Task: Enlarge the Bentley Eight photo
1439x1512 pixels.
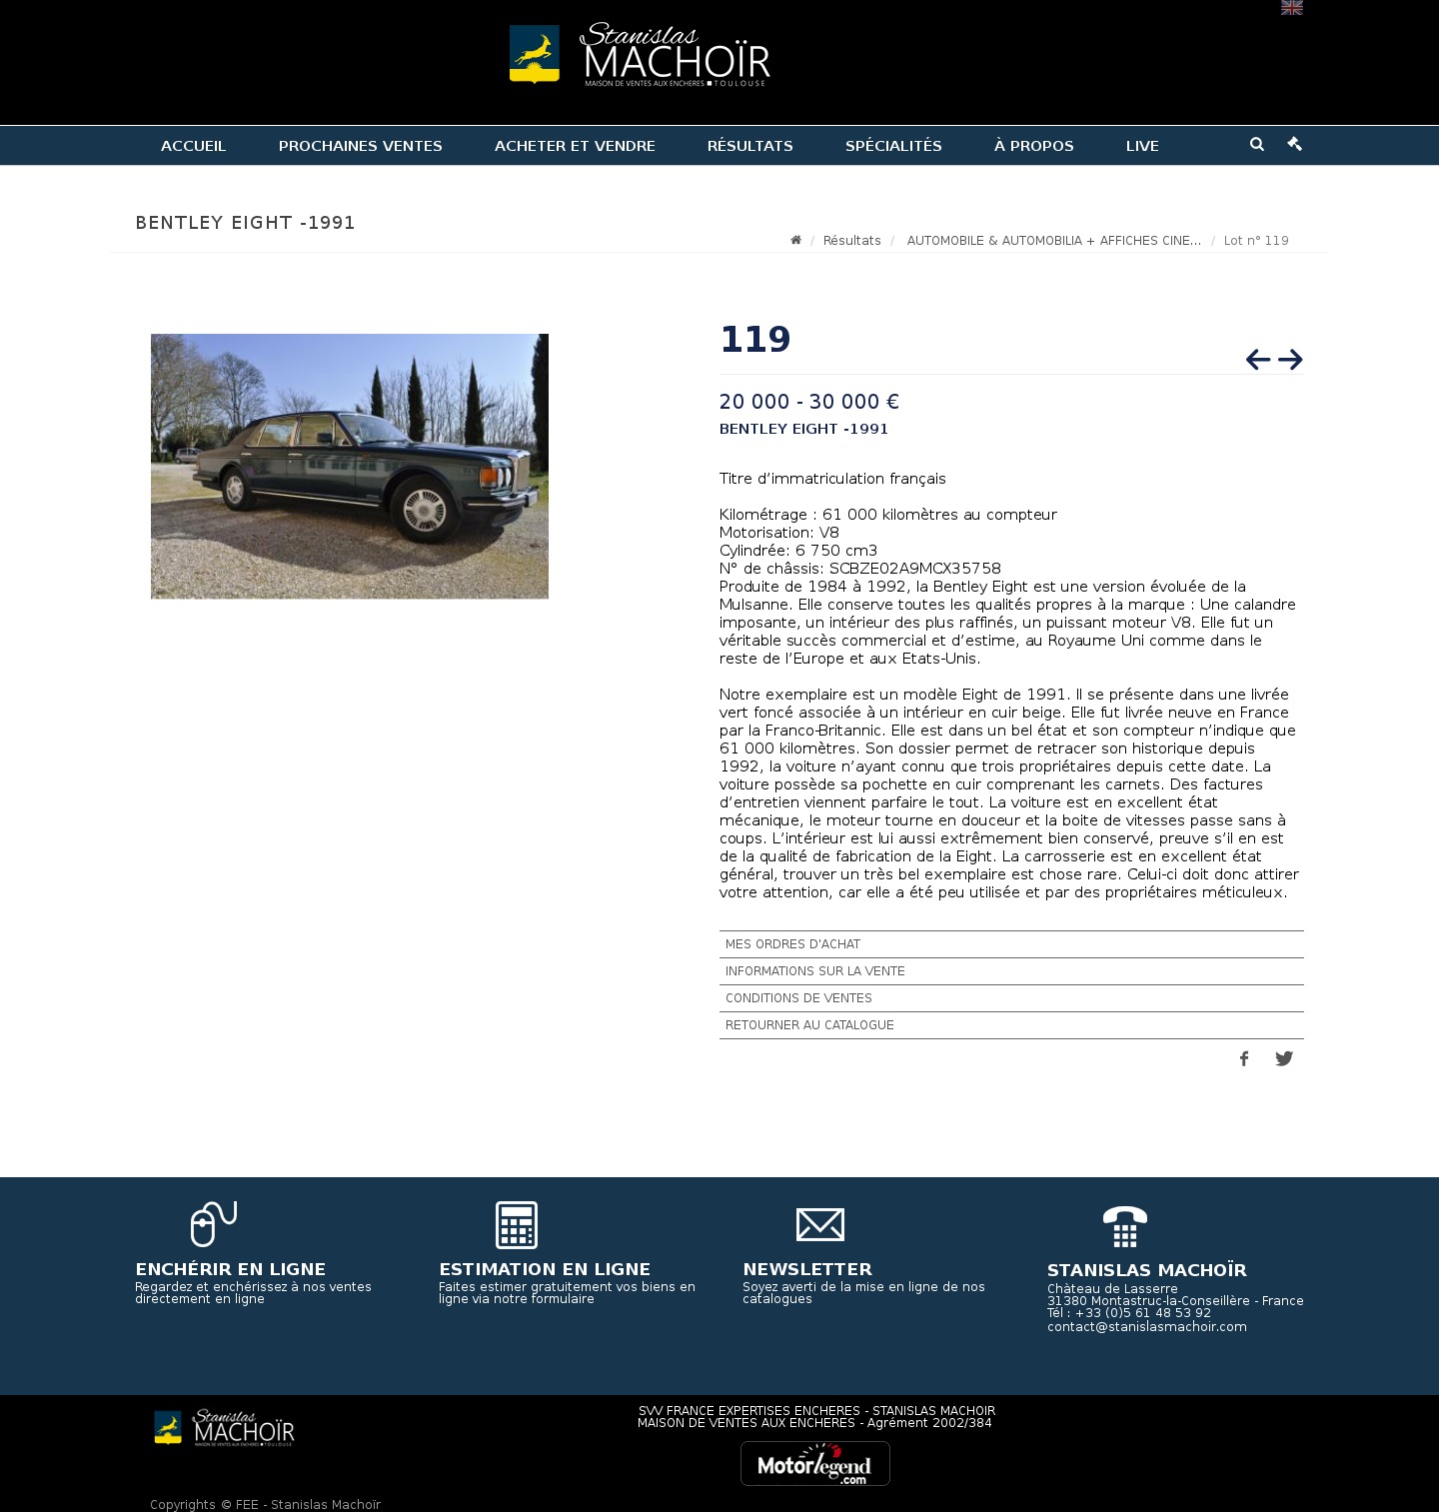Action: tap(350, 467)
